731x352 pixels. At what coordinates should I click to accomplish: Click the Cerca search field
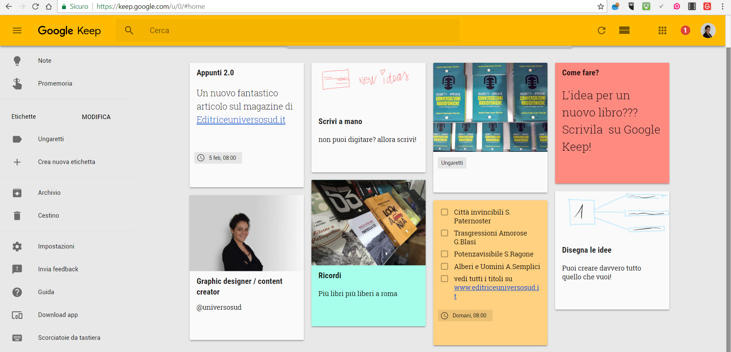tap(287, 30)
